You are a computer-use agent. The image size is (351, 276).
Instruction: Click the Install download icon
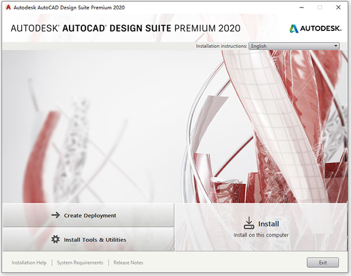point(249,223)
